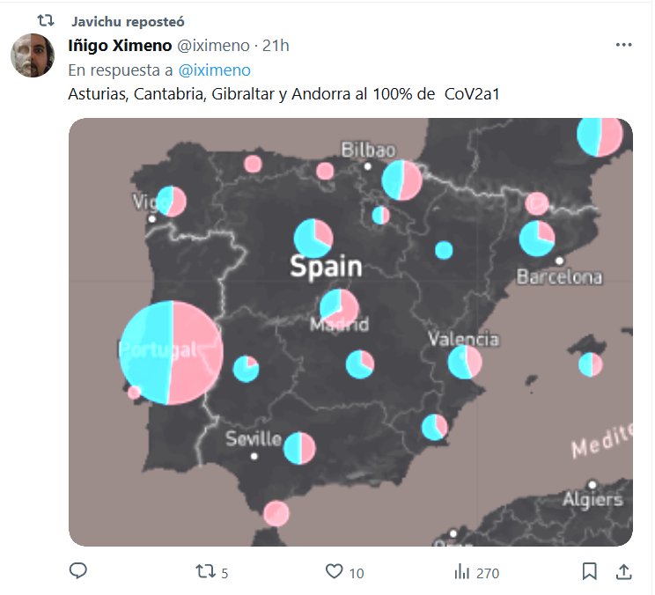Bookmark this tweet
The width and height of the screenshot is (655, 595).
[589, 571]
